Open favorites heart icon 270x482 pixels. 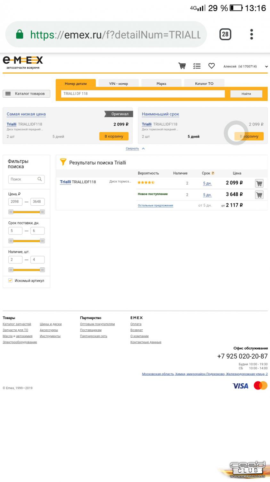pos(211,66)
